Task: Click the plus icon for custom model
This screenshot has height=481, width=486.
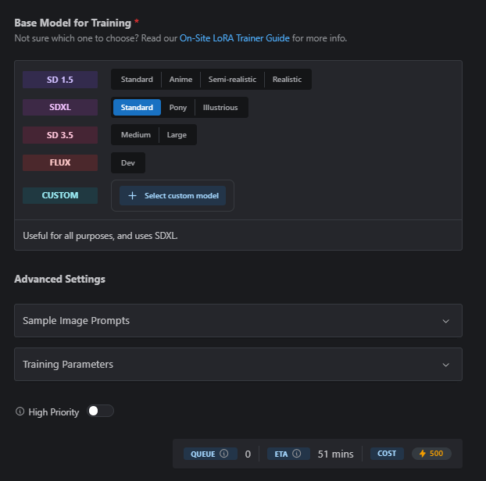Action: (x=132, y=196)
